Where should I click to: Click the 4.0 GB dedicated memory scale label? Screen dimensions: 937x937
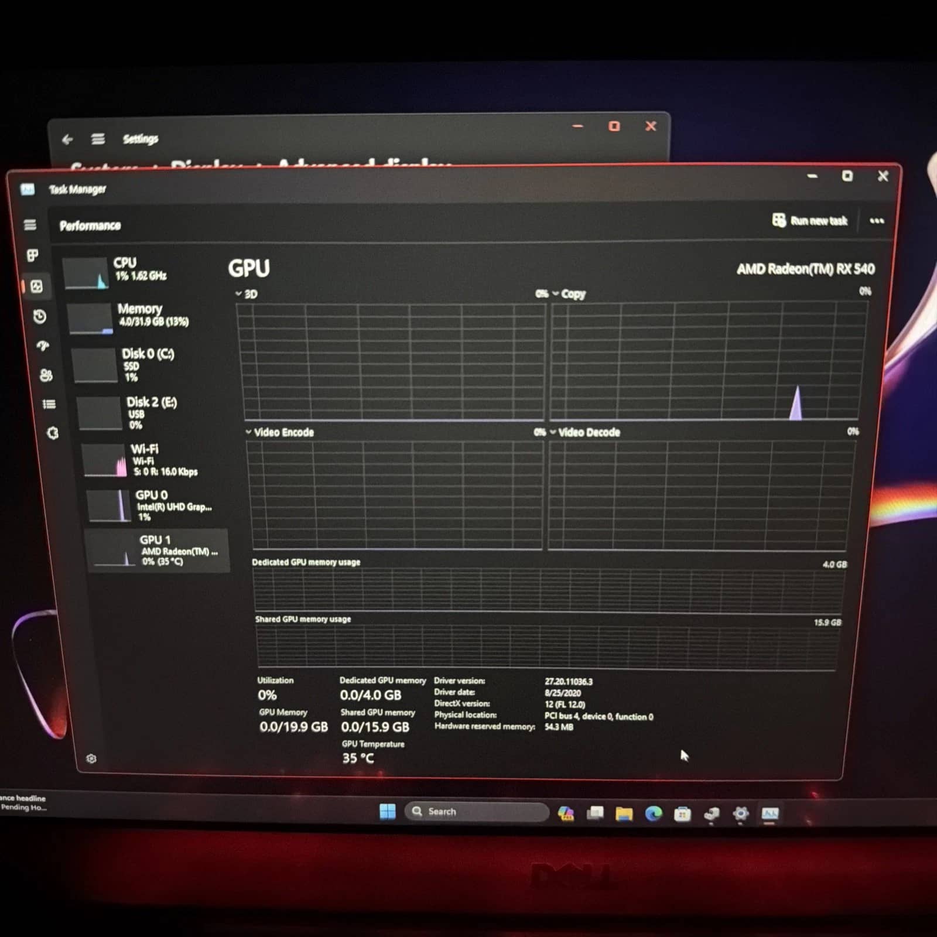[x=835, y=565]
